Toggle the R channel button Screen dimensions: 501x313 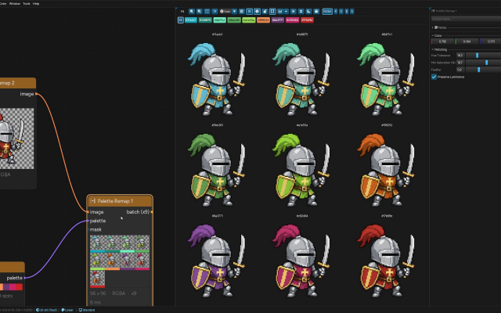[336, 12]
